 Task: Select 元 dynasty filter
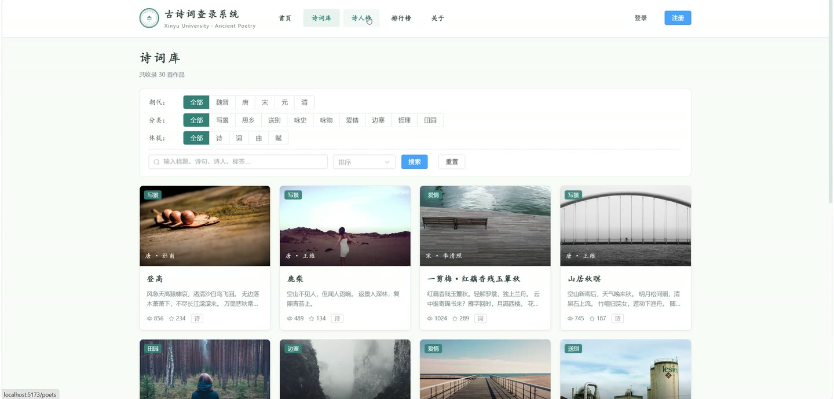tap(284, 102)
